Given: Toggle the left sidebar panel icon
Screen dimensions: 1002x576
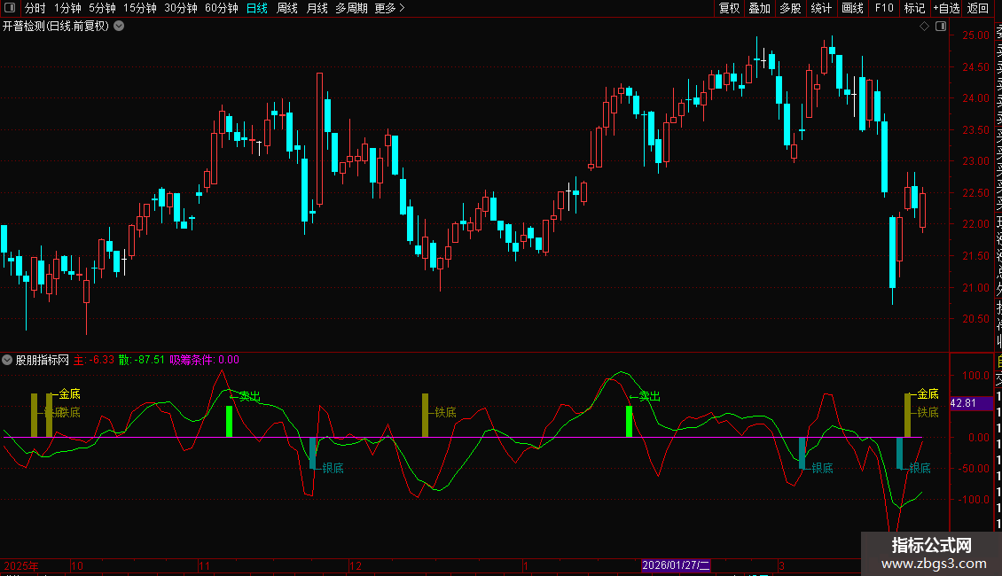Looking at the screenshot, I should 10,8.
